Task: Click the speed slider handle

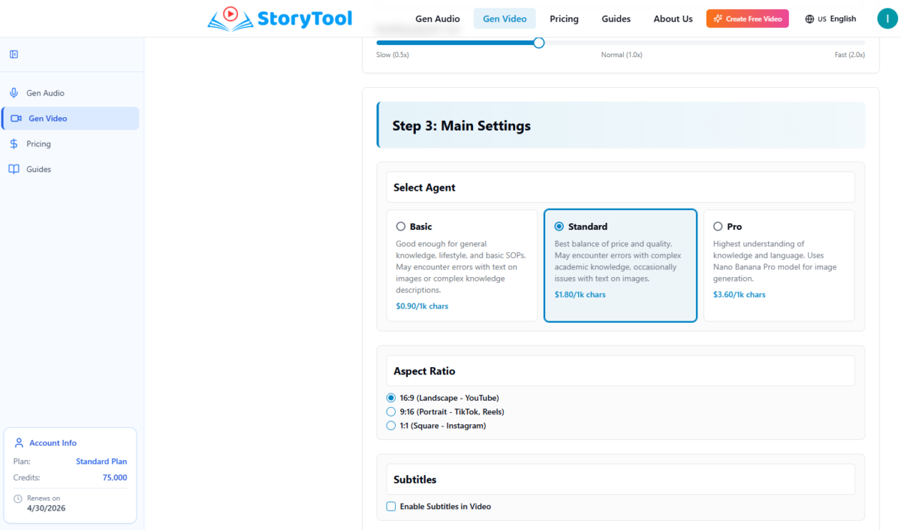Action: [x=538, y=43]
